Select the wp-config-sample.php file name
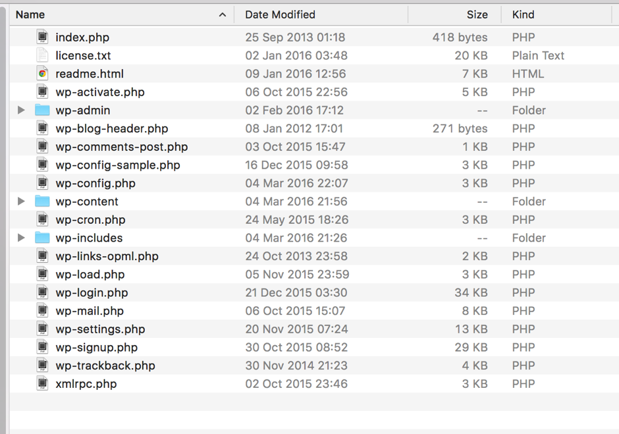The height and width of the screenshot is (434, 619). point(117,165)
